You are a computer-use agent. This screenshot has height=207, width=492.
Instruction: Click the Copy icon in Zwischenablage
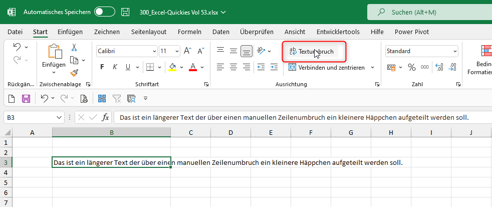(x=74, y=60)
